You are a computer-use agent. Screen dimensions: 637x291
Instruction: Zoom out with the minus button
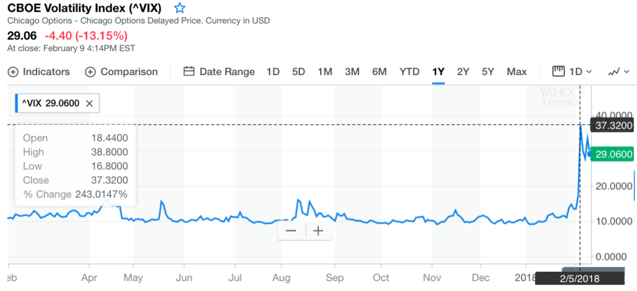click(x=291, y=231)
